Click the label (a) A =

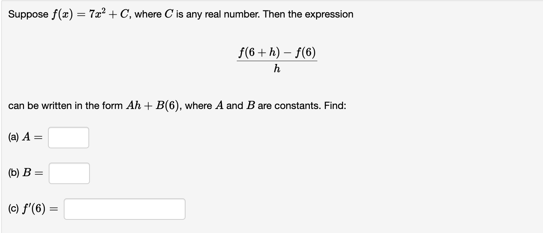click(x=25, y=137)
